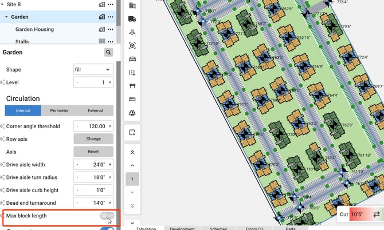
Task: Toggle the blue switch below Max block length
Action: pos(107,229)
